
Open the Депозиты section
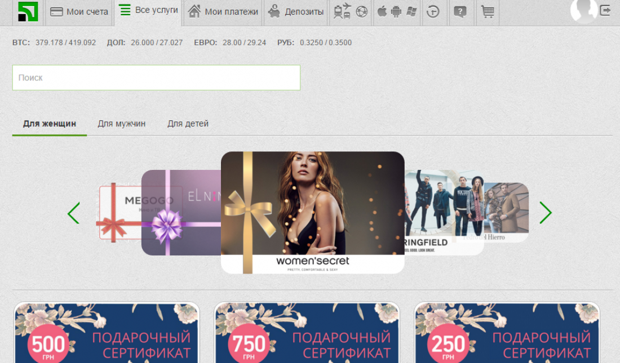pyautogui.click(x=296, y=12)
